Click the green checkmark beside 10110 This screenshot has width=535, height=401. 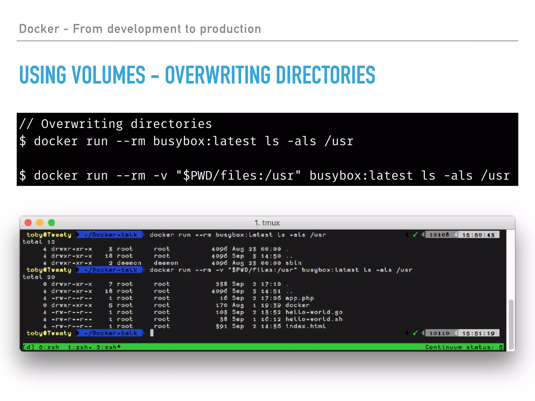click(415, 333)
